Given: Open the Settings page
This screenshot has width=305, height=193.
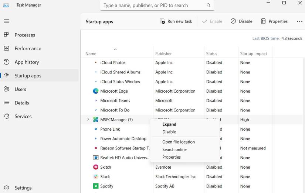Looking at the screenshot, I should [x=40, y=188].
